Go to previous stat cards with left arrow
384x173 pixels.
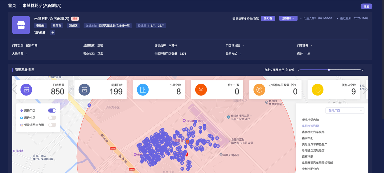15,89
